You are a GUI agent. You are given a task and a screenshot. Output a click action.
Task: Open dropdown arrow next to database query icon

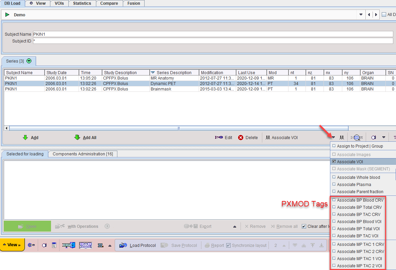click(384, 137)
